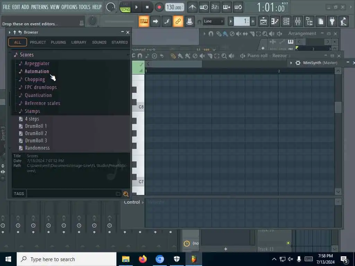The image size is (355, 266).
Task: Open the OPTIONS menu
Action: 69,7
